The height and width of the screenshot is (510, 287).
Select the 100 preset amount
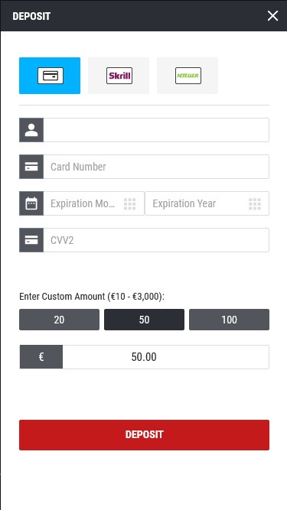point(229,320)
